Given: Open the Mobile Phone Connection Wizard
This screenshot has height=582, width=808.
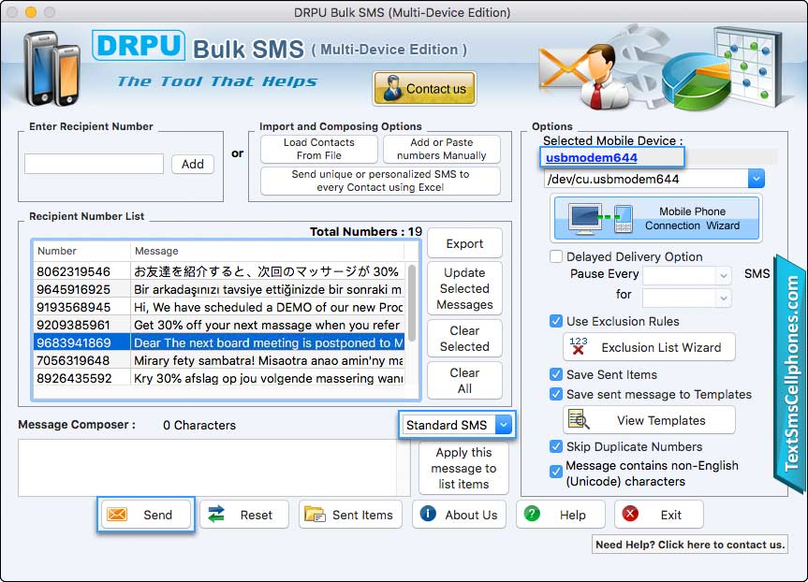Looking at the screenshot, I should coord(656,218).
